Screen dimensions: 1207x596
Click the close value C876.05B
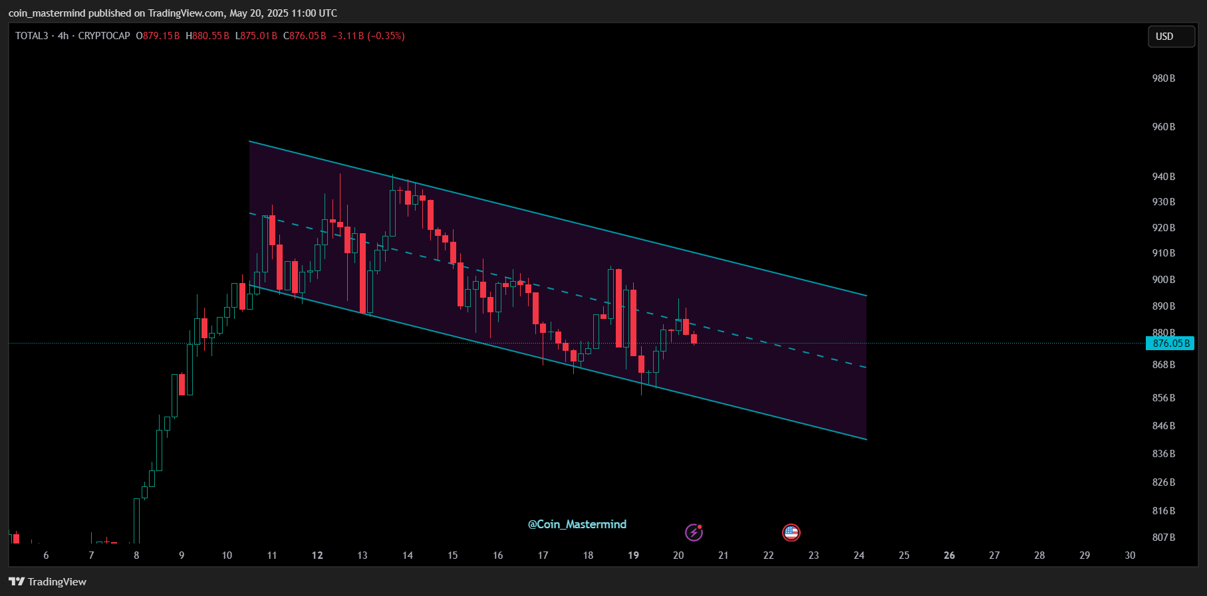point(305,36)
